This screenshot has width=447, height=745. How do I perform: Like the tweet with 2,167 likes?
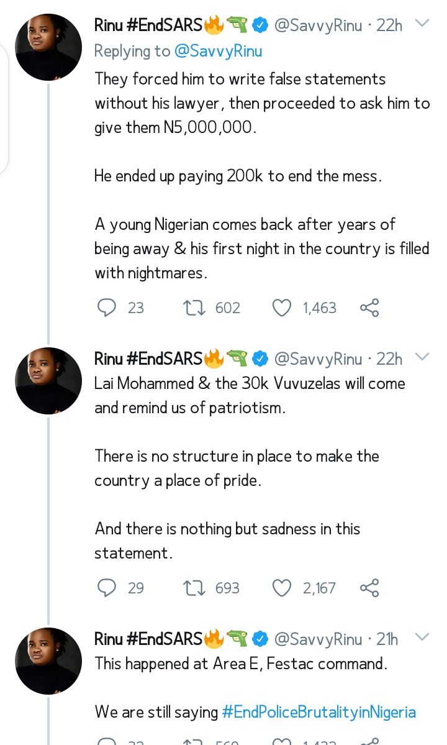(x=281, y=588)
